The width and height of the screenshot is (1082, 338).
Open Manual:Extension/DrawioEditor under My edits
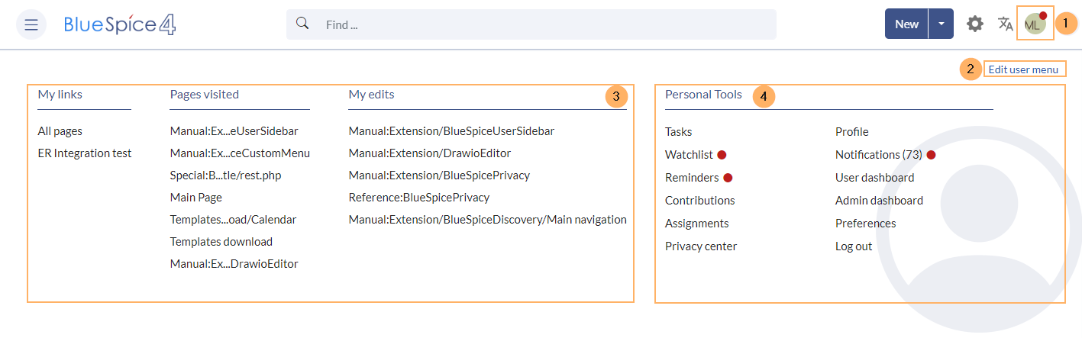coord(430,153)
